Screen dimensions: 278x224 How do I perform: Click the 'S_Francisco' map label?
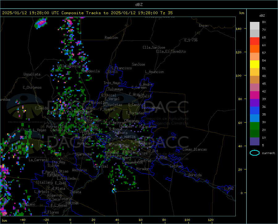[121, 68]
